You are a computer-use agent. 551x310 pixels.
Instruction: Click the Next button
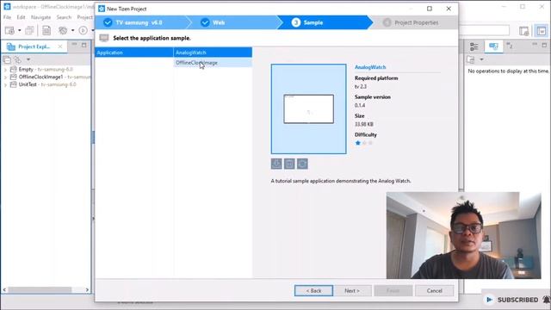tap(352, 291)
